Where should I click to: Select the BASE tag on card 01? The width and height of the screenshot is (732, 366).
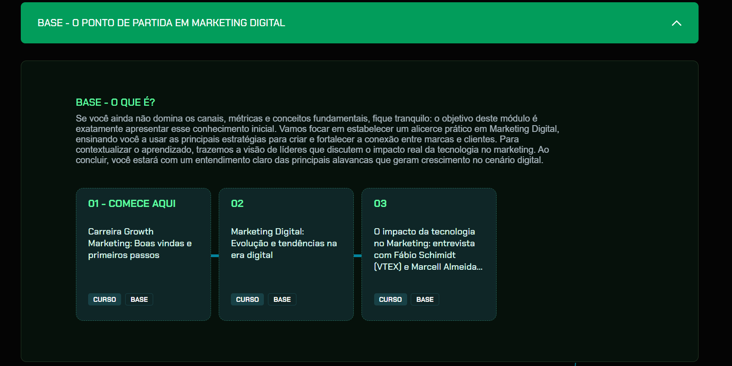click(x=139, y=299)
